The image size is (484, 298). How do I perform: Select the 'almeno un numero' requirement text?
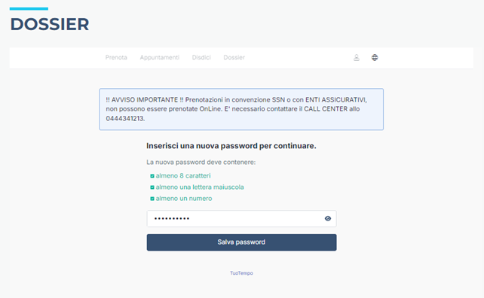tap(184, 199)
